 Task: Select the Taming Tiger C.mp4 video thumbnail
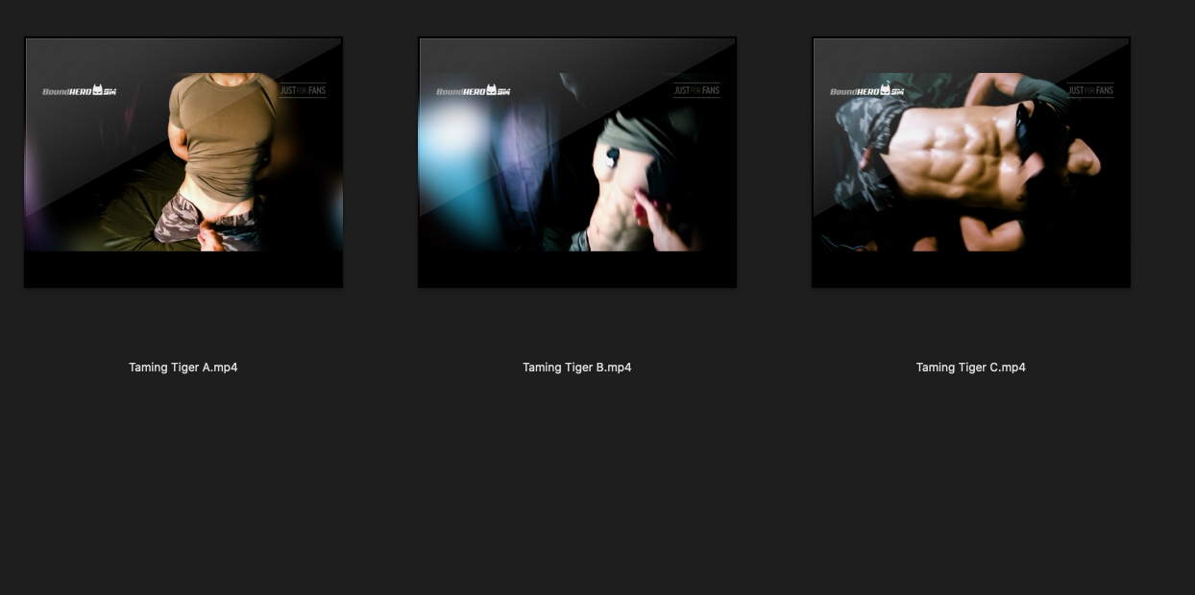tap(970, 161)
